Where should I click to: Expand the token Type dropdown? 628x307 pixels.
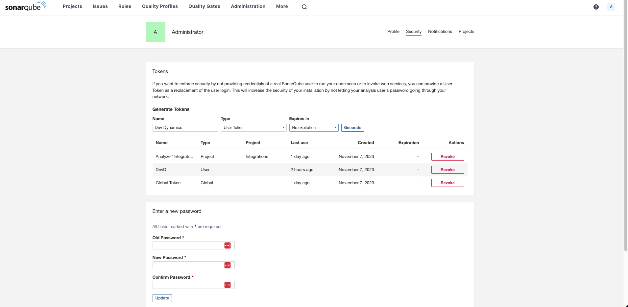point(253,128)
